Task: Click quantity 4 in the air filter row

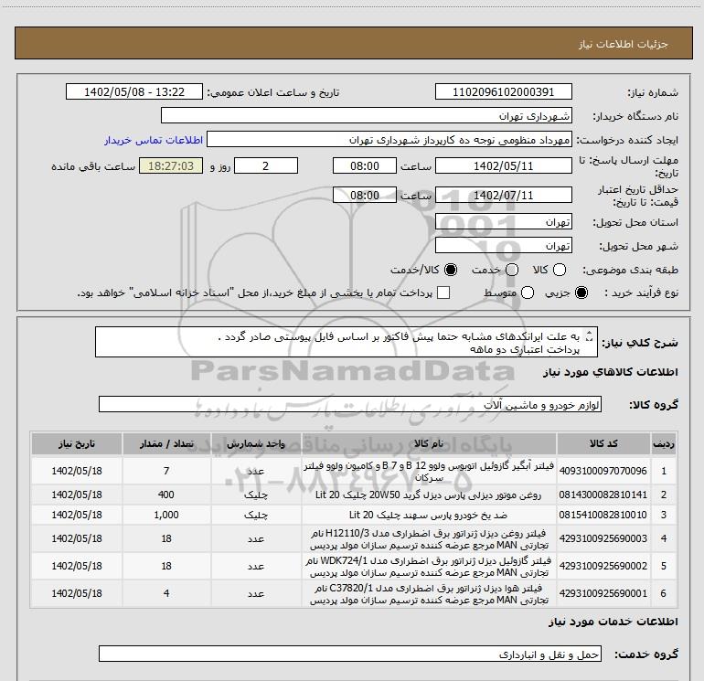Action: [x=166, y=593]
